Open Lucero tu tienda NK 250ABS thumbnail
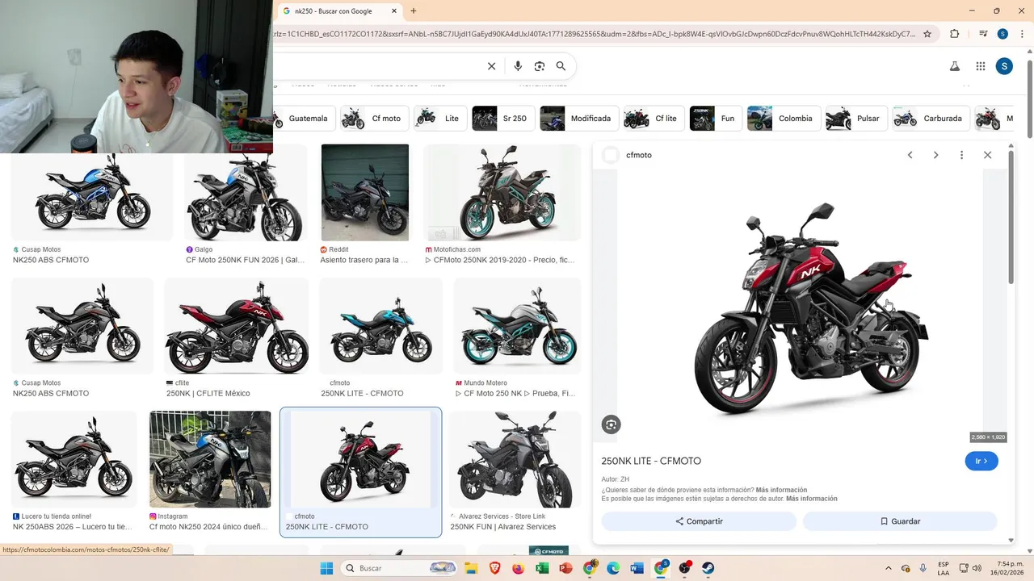Image resolution: width=1034 pixels, height=581 pixels. point(74,460)
